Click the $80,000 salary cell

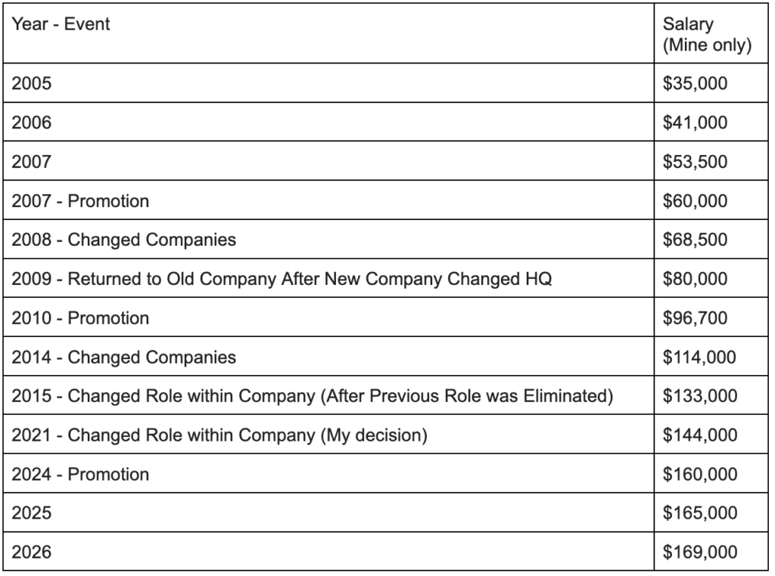(x=711, y=278)
